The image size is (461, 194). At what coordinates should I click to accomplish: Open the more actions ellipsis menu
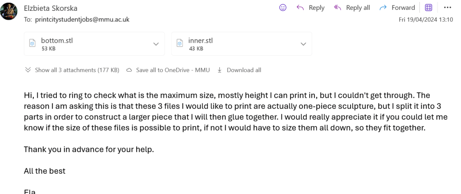[447, 8]
